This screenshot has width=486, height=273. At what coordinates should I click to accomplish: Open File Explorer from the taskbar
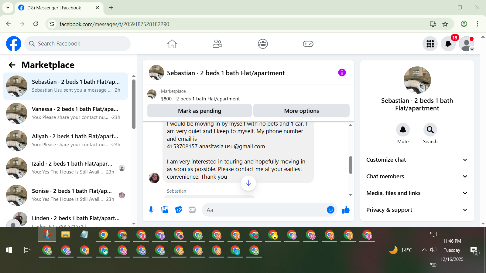point(66,235)
